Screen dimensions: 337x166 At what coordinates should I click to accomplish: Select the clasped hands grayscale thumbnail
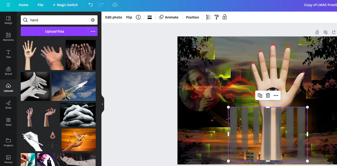(78, 115)
